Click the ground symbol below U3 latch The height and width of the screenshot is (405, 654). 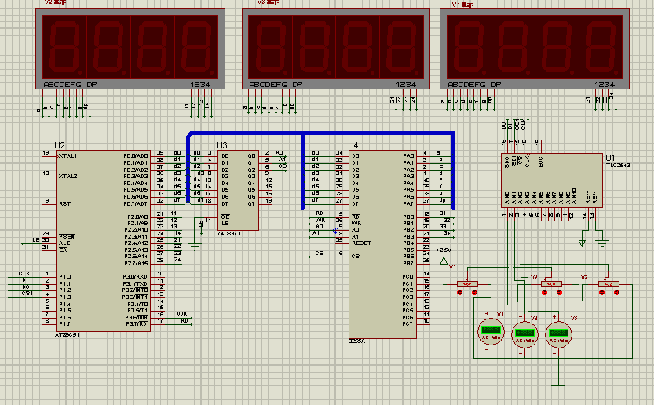pyautogui.click(x=195, y=246)
